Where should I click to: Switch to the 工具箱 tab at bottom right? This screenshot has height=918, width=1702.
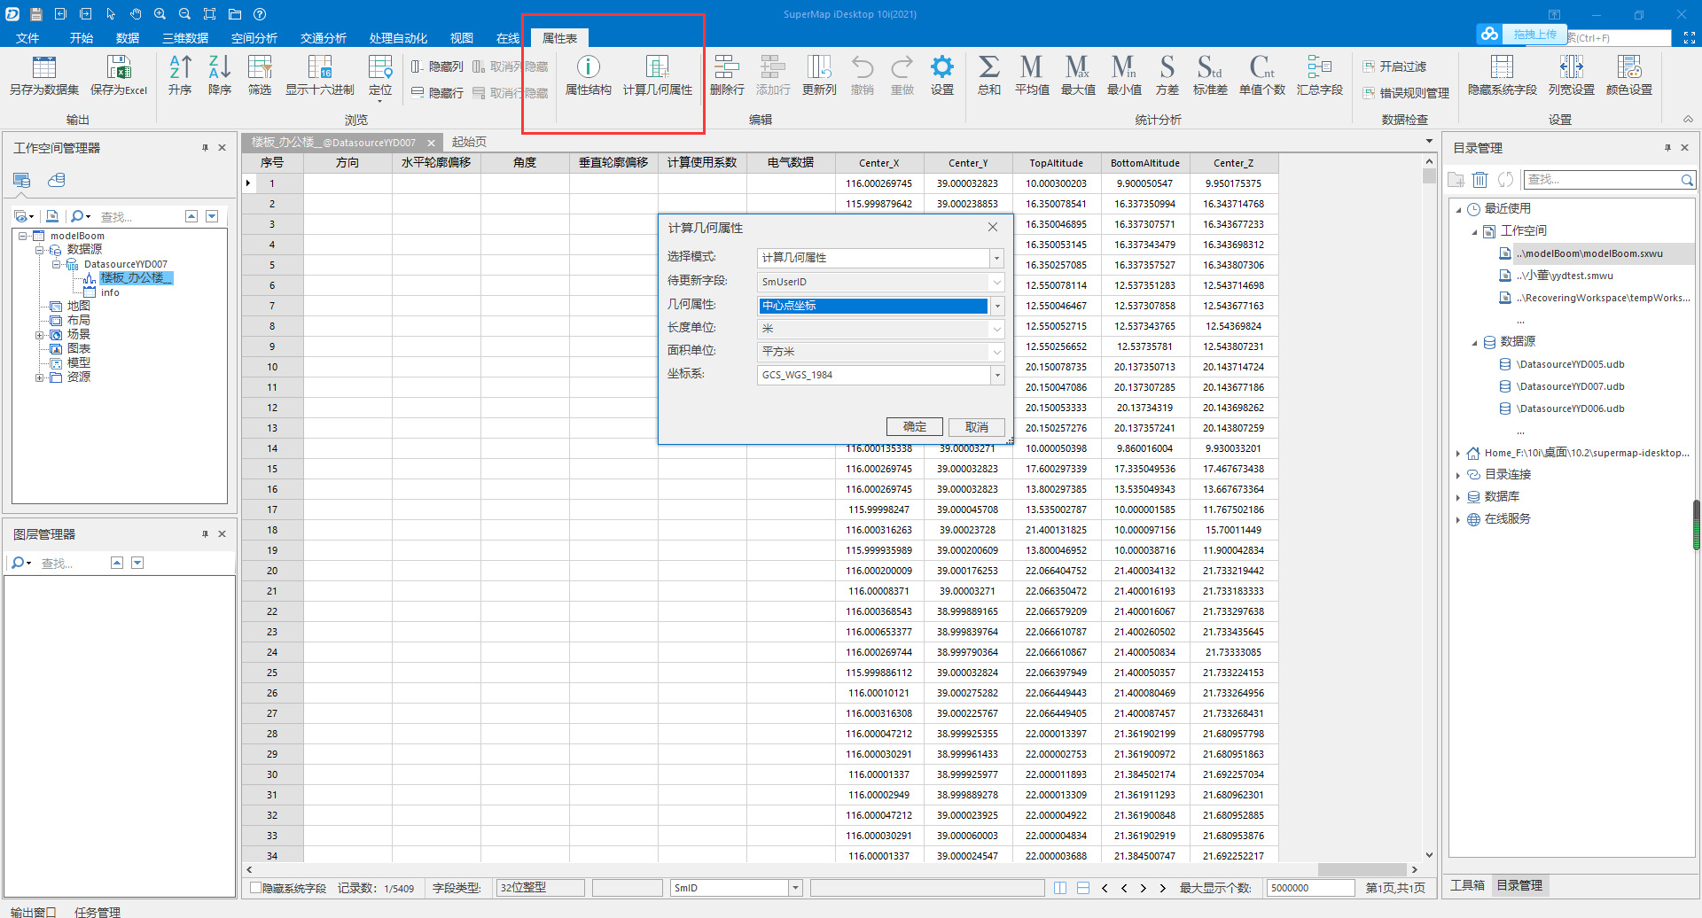click(1467, 885)
